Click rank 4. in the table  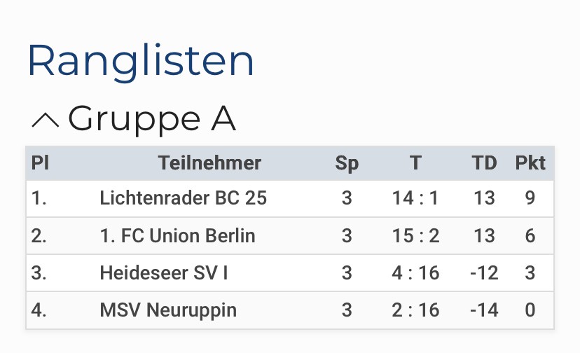coord(39,310)
